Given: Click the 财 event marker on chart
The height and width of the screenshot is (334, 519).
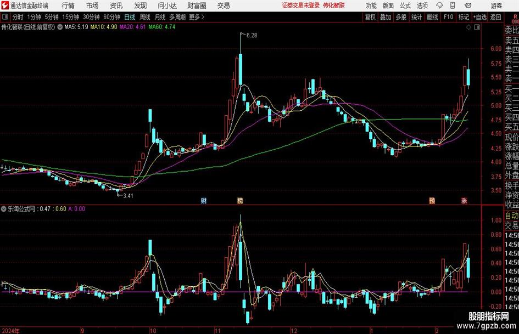Looking at the screenshot, I should pos(204,201).
